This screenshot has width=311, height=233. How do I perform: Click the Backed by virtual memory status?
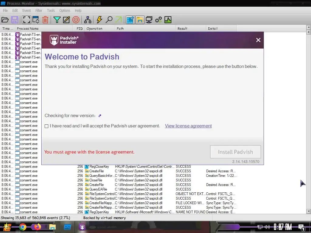[104, 218]
